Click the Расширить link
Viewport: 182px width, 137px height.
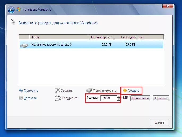pos(70,98)
